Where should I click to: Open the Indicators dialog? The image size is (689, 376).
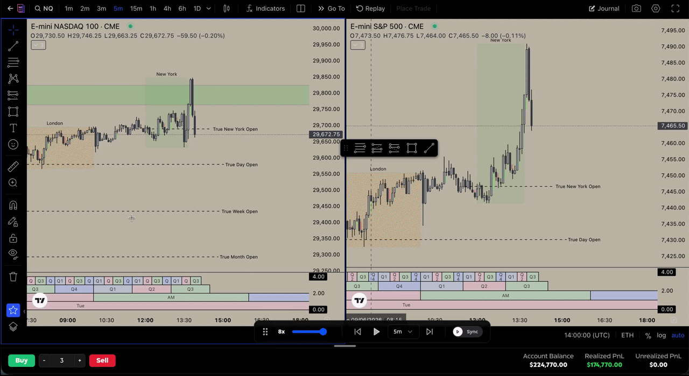[x=265, y=9]
